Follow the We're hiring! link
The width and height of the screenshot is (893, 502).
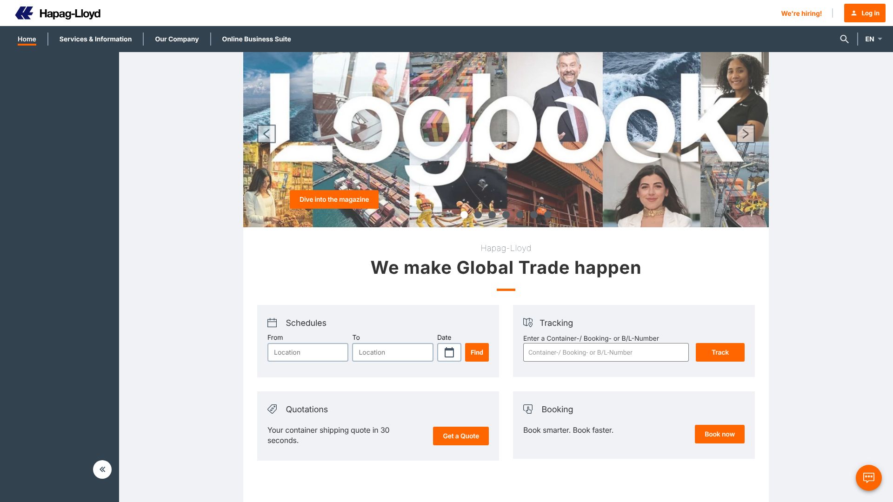click(801, 13)
